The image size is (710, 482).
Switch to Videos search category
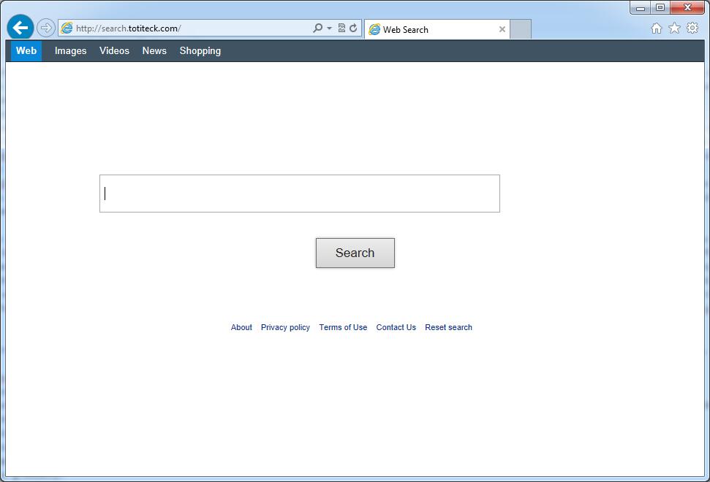[x=115, y=50]
